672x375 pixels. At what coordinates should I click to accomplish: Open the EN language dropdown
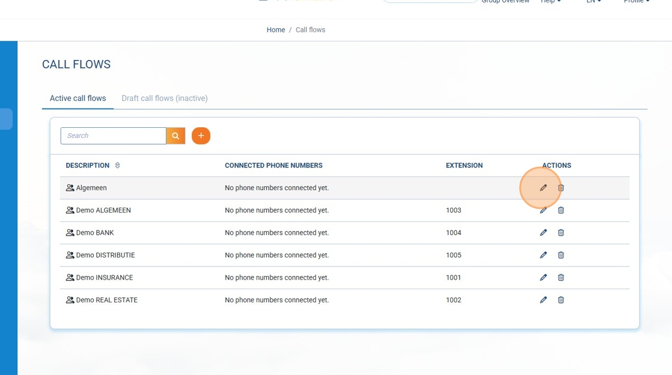(593, 2)
